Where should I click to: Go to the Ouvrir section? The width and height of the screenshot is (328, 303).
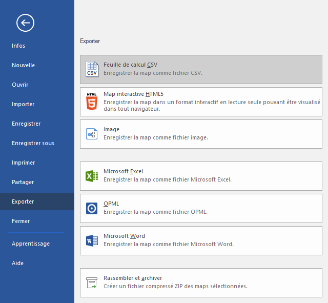click(20, 85)
